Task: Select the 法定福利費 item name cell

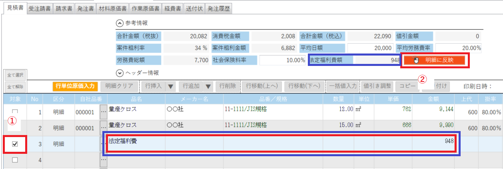Action: coord(136,144)
